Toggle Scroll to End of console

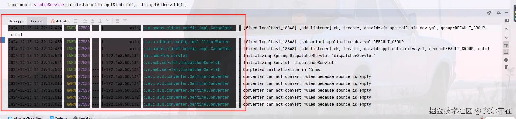pyautogui.click(x=506, y=52)
